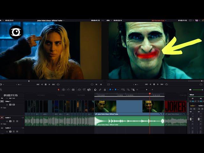204x153 pixels.
Task: Go to last frame in source viewer
Action: 54,84
